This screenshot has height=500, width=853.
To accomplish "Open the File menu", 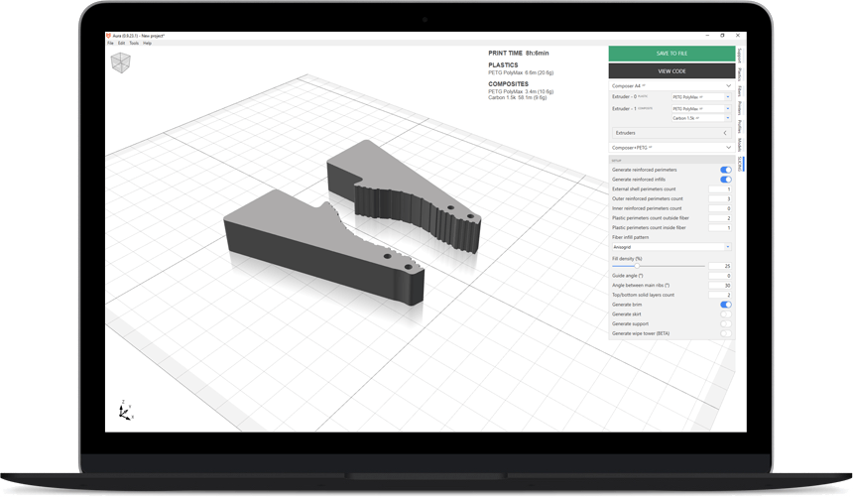I will (110, 43).
